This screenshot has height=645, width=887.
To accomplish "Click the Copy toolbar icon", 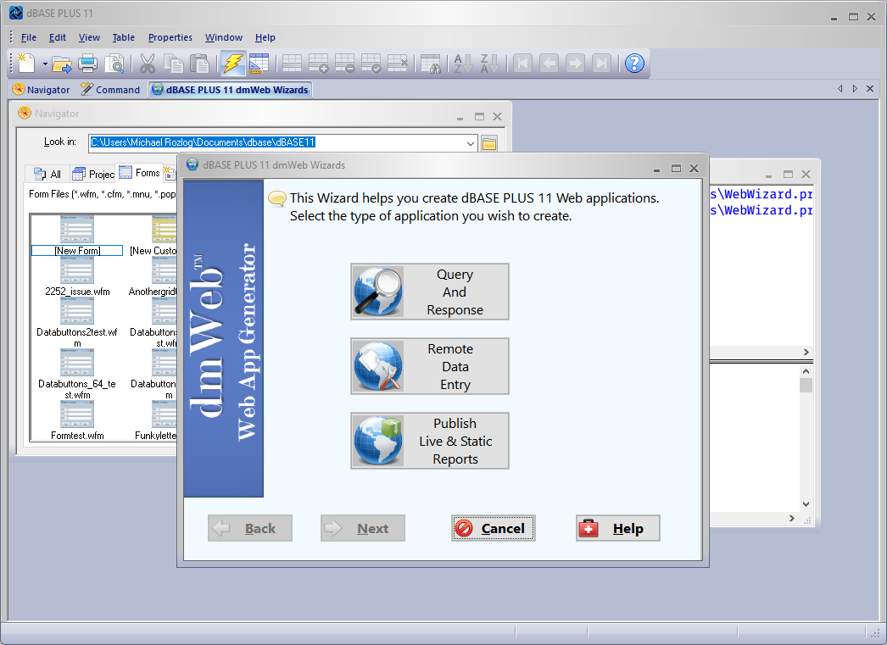I will click(x=174, y=64).
